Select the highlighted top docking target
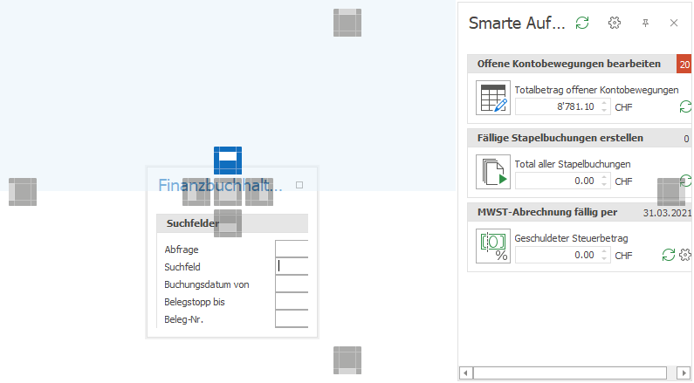Screen dimensions: 694x383 tap(228, 161)
